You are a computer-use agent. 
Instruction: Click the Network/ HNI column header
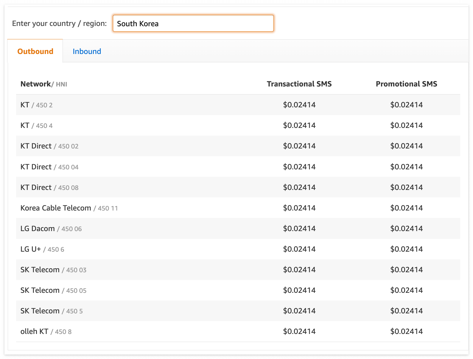pyautogui.click(x=44, y=84)
